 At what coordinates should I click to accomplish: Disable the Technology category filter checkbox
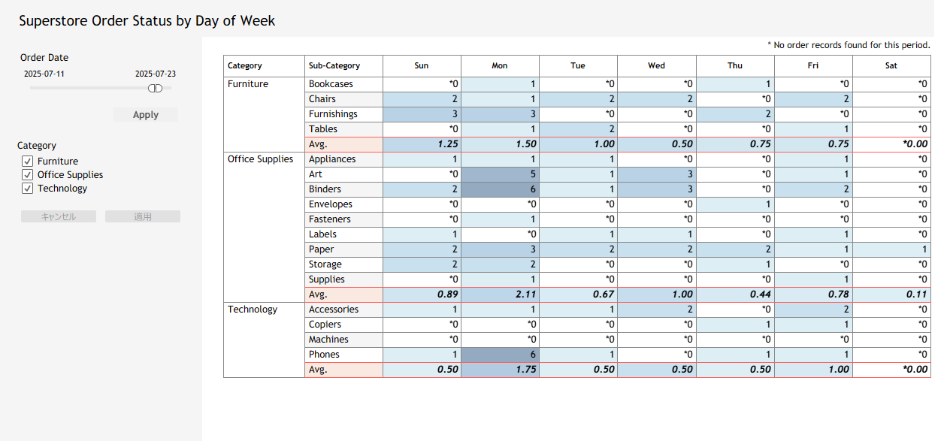click(28, 189)
